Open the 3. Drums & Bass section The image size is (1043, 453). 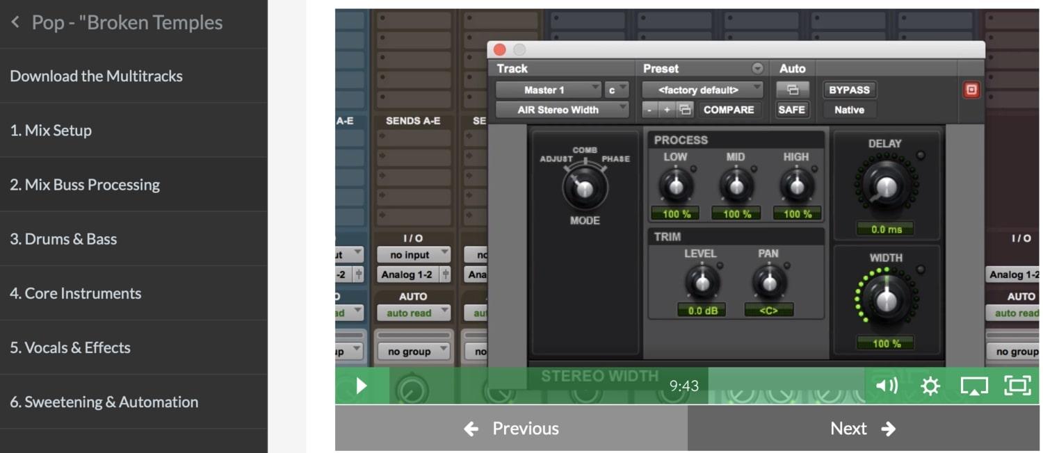pos(134,238)
